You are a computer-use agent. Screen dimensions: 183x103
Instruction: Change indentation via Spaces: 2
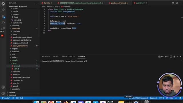(154, 98)
